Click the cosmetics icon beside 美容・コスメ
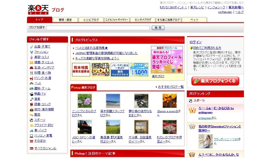Viewport: 272px width, 158px height. 31,57
